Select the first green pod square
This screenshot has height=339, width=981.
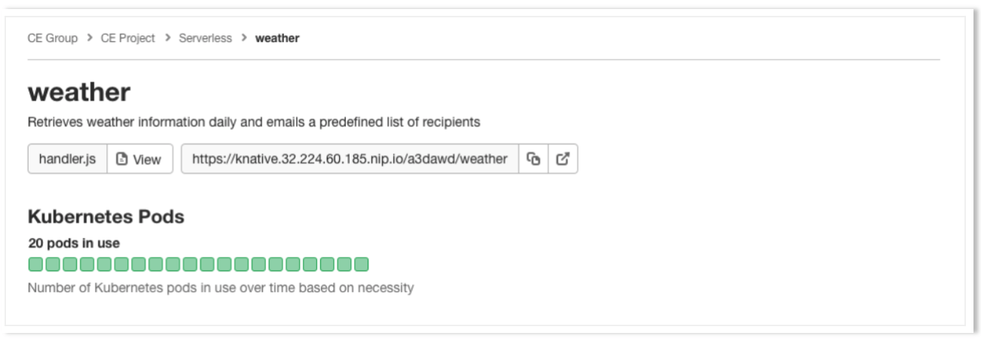pyautogui.click(x=35, y=264)
